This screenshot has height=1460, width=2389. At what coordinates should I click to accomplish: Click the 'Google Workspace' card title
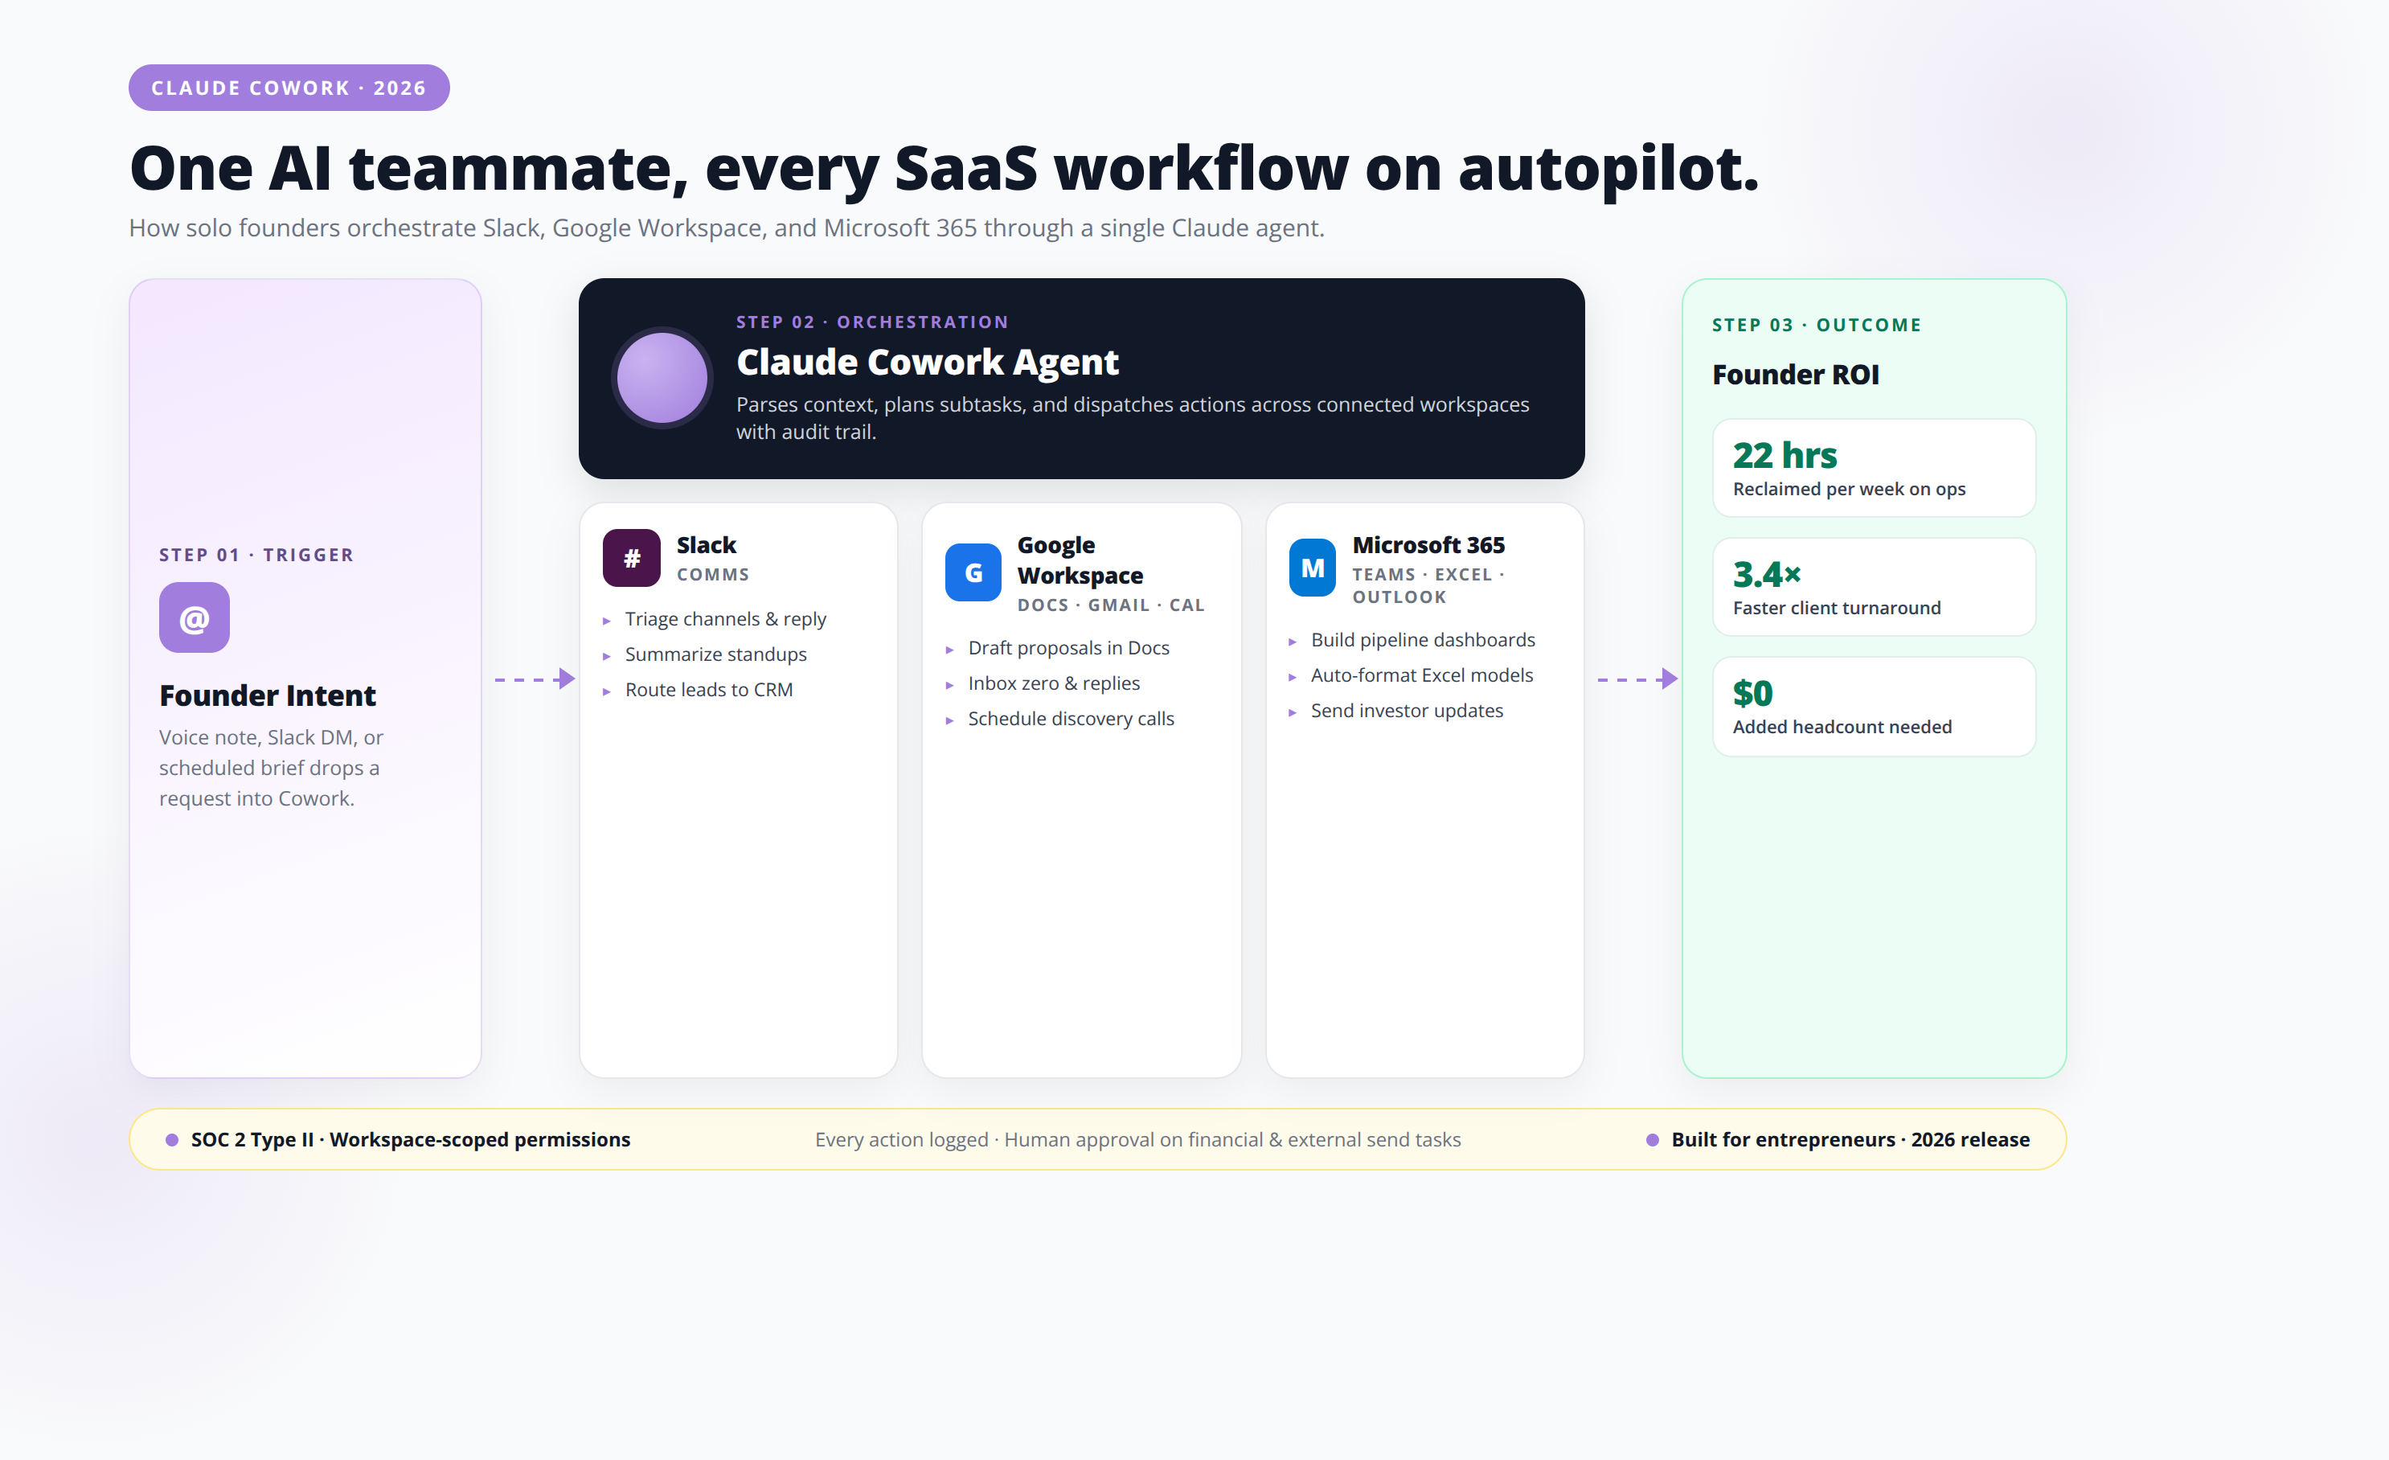pos(1080,560)
